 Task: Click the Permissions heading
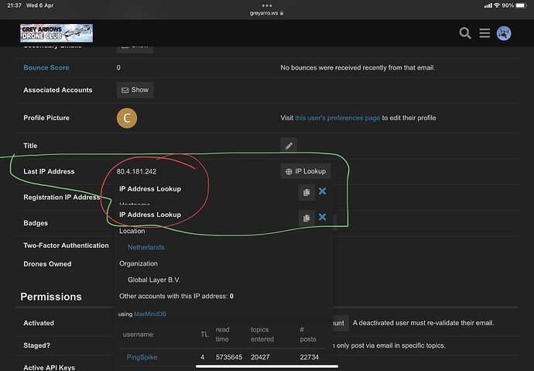click(51, 297)
